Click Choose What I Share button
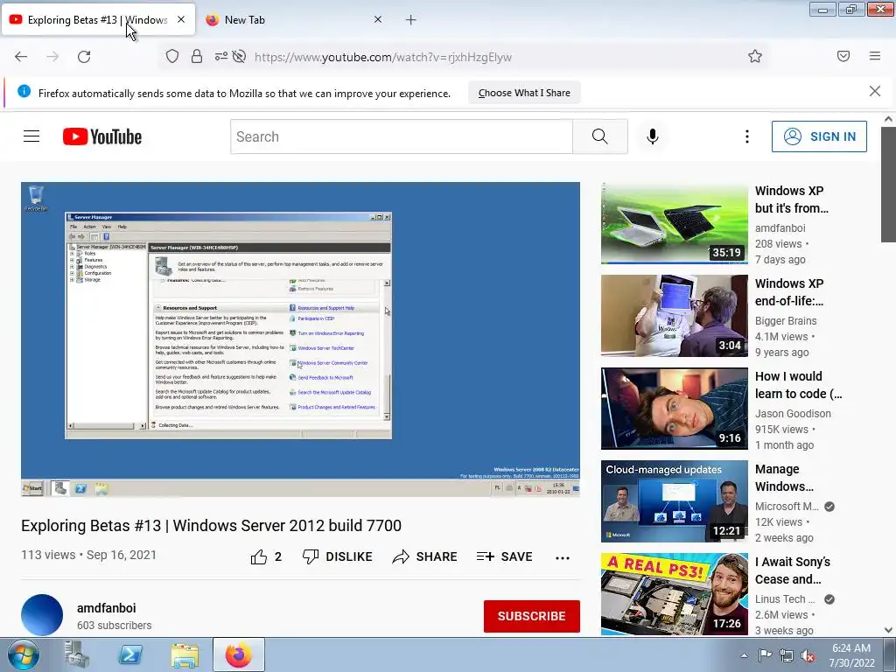The height and width of the screenshot is (672, 896). [x=524, y=93]
